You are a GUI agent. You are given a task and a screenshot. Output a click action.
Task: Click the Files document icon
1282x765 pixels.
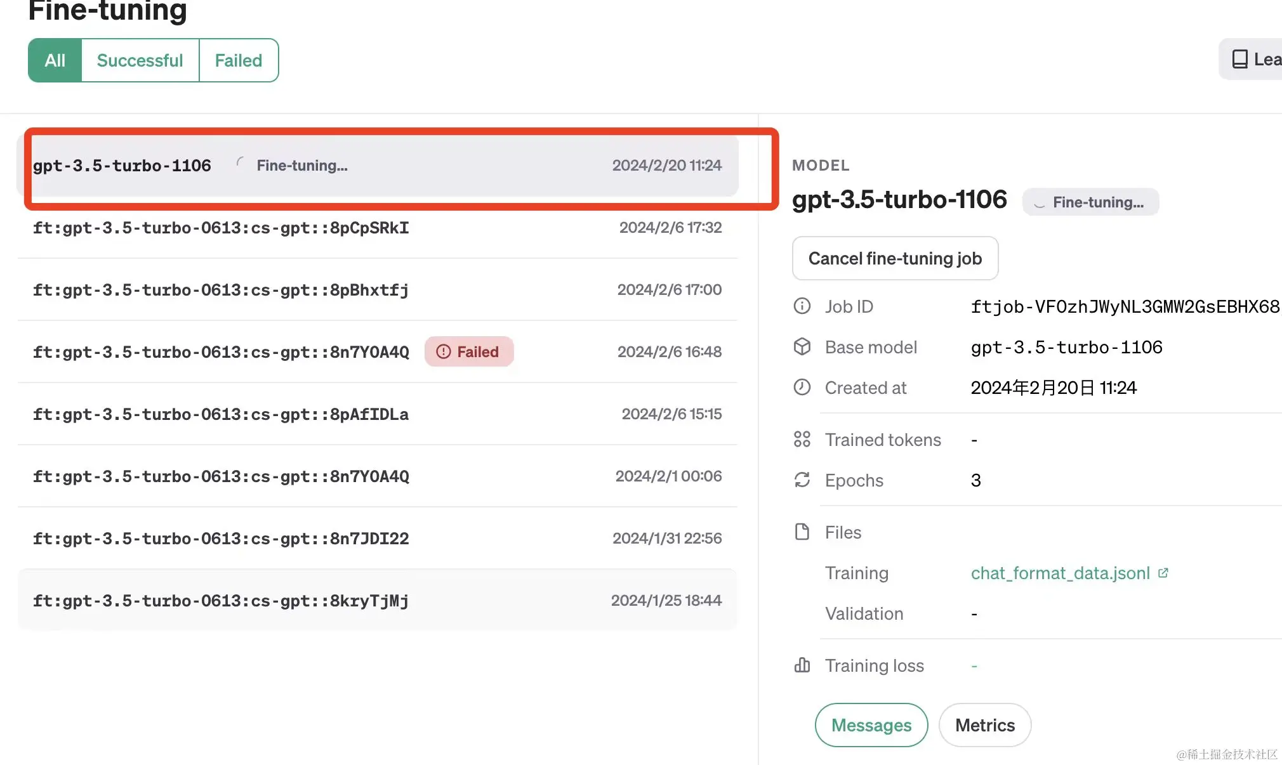802,532
